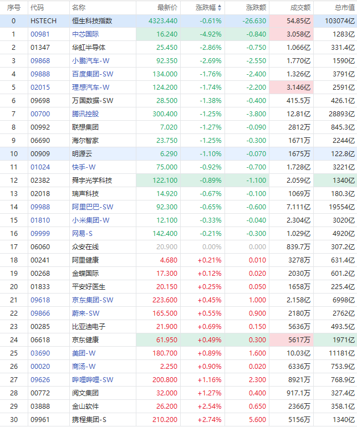Select 舜宇光学科技 row name
357x427 pixels.
[x=92, y=181]
